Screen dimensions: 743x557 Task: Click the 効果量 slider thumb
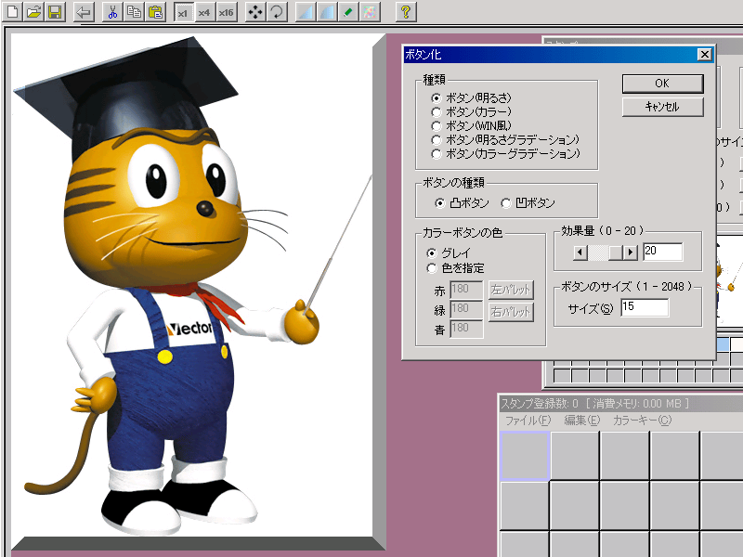(616, 253)
